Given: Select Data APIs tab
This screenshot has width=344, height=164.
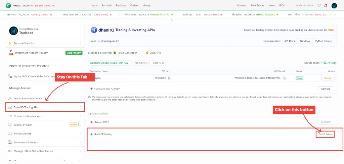Looking at the screenshot, I should coord(159,63).
